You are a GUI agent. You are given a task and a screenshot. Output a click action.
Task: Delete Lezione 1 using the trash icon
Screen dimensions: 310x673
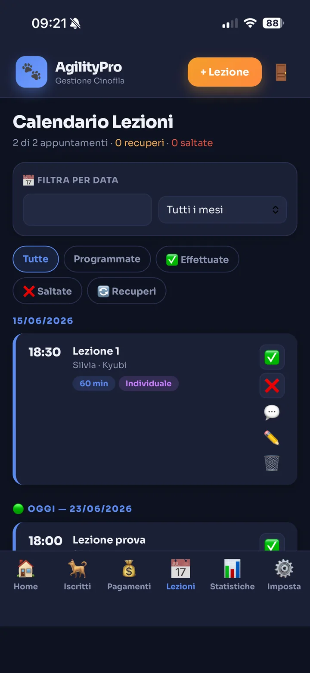tap(272, 463)
